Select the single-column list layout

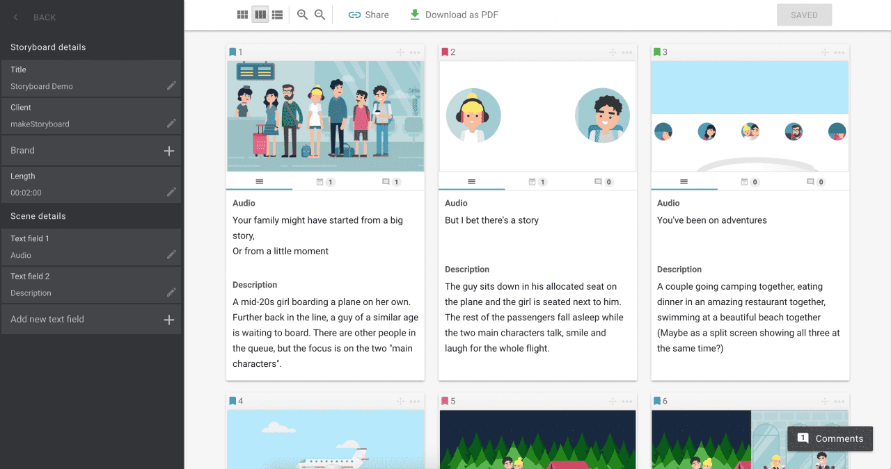(277, 14)
